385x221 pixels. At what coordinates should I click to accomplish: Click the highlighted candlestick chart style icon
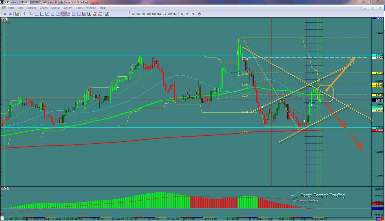point(64,14)
